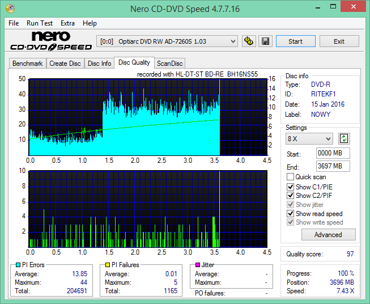
Task: Open the File menu
Action: (x=14, y=23)
